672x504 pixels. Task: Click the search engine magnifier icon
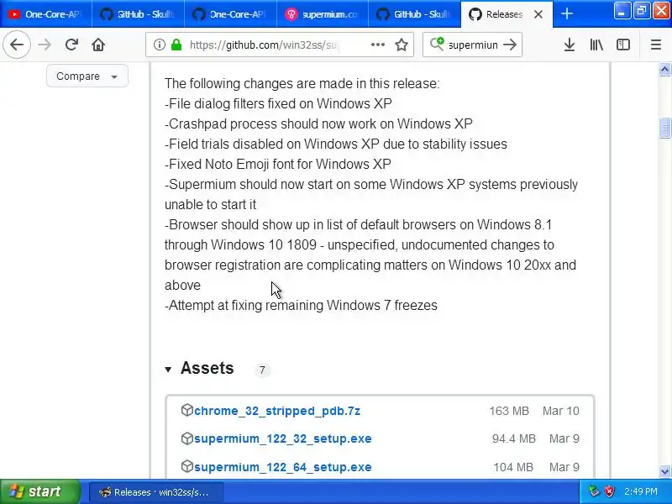437,45
